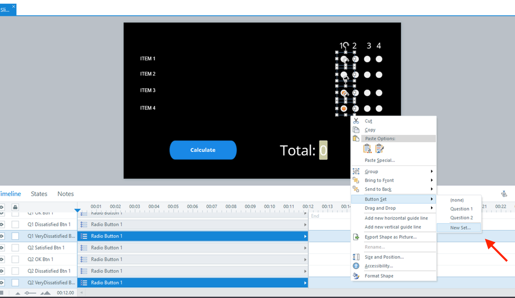Click the Copy pages icon
Screen dimensions: 515x298
click(x=356, y=130)
